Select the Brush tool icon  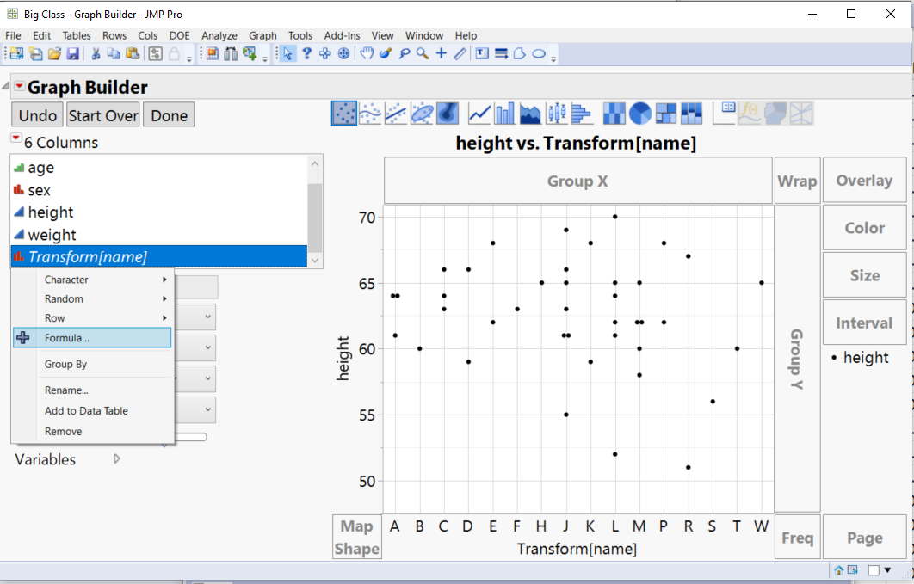(x=386, y=53)
